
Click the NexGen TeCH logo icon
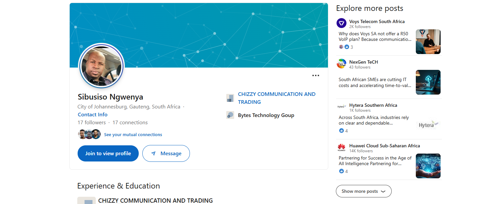(x=341, y=64)
